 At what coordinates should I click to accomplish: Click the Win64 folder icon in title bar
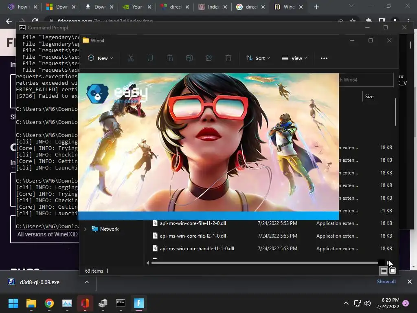[86, 40]
